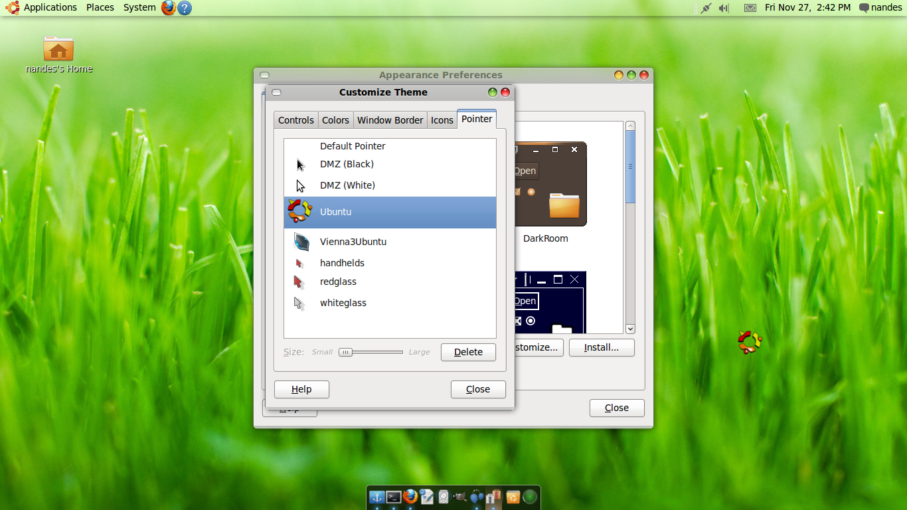Start Firefox from the bottom dock

[410, 498]
